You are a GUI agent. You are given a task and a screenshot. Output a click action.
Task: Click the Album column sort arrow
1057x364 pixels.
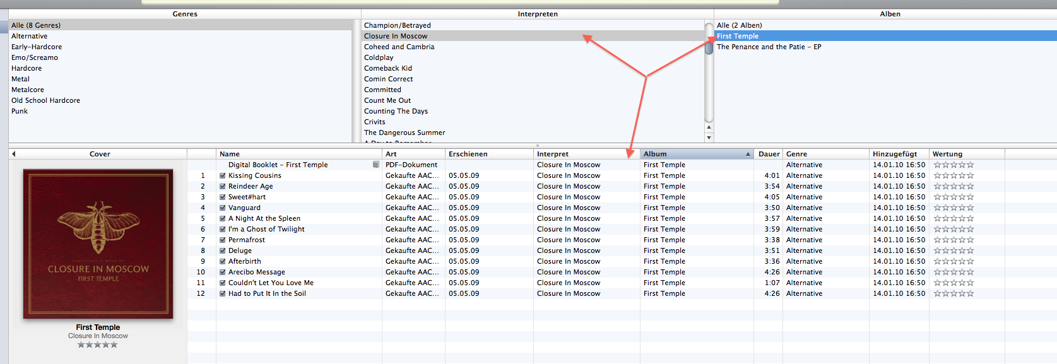[748, 154]
